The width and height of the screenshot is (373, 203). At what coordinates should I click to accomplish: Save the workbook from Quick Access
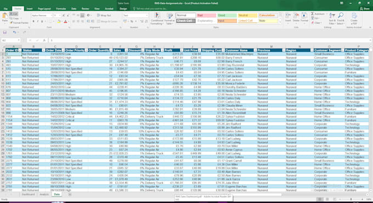(5, 32)
